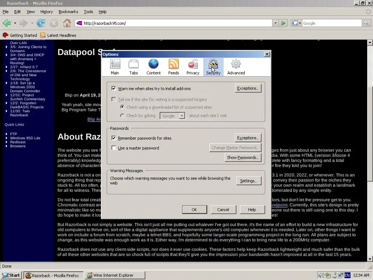Viewport: 373px width, 280px height.
Task: Open the Browsers quick link
Action: [x=18, y=146]
